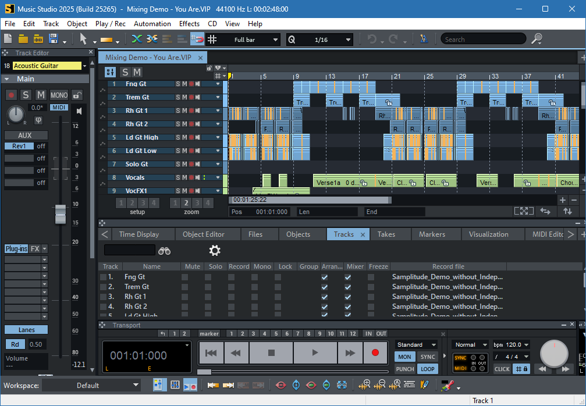Mute the Fng Gt track
Screen dimensions: 586x406
click(184, 84)
